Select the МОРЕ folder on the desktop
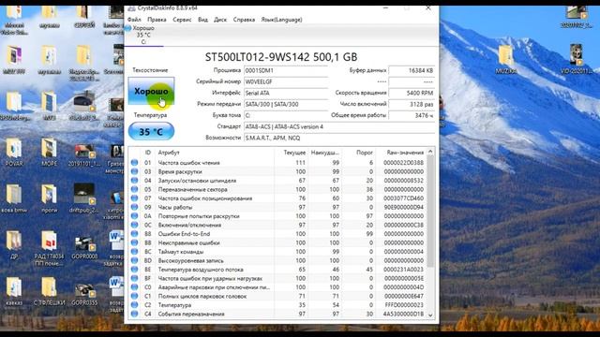600x337 pixels. click(x=49, y=152)
